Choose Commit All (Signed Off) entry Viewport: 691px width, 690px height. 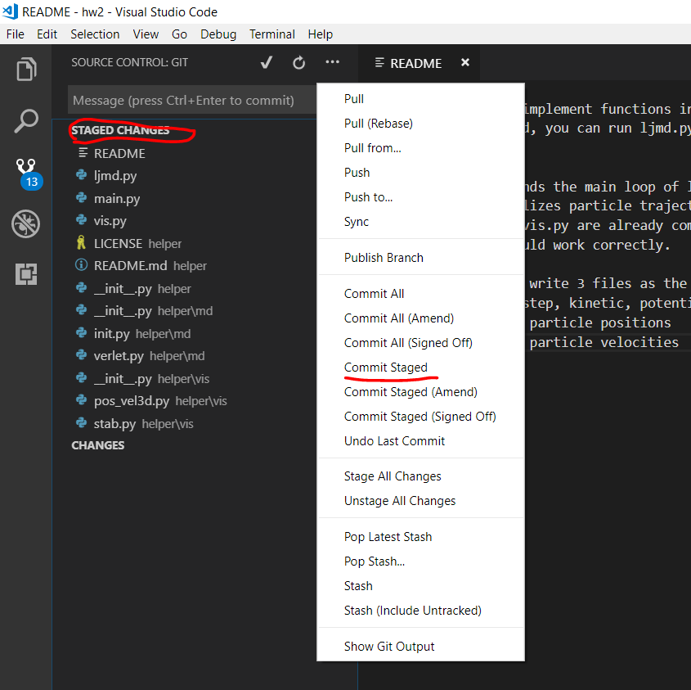pyautogui.click(x=420, y=343)
